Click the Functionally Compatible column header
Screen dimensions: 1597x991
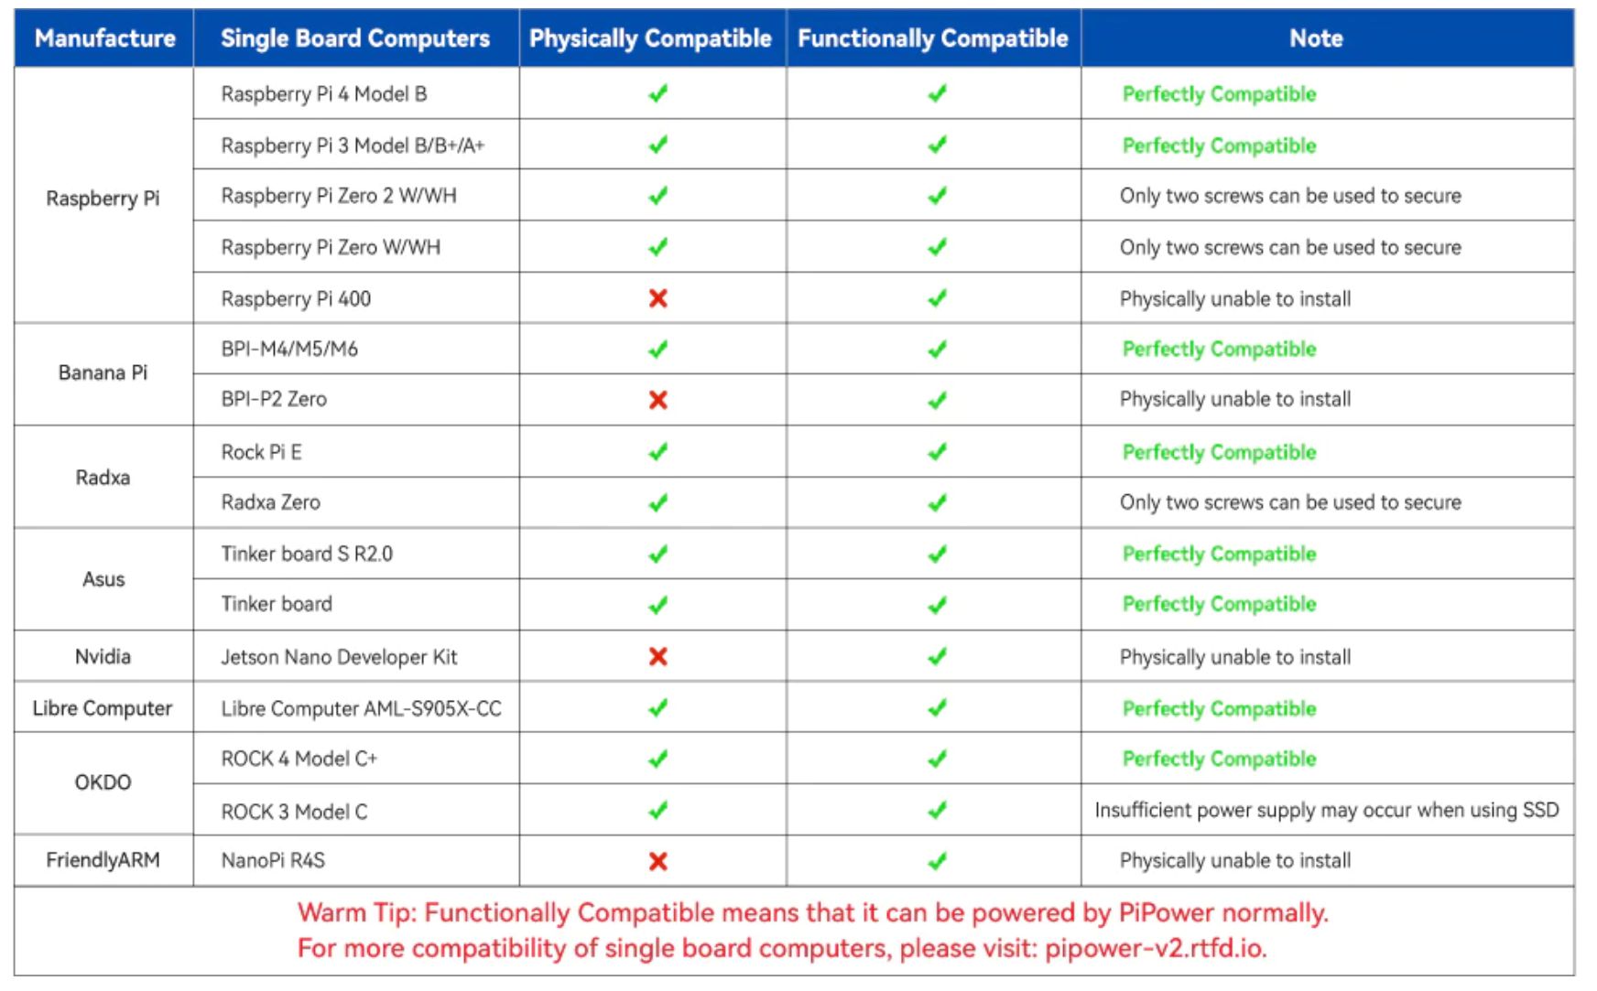point(933,38)
